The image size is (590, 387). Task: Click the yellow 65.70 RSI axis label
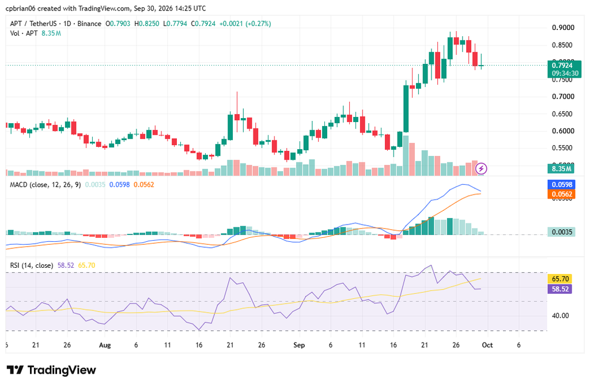(x=560, y=279)
